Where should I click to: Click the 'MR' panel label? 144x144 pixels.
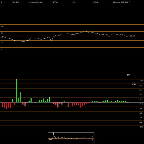click(128, 75)
